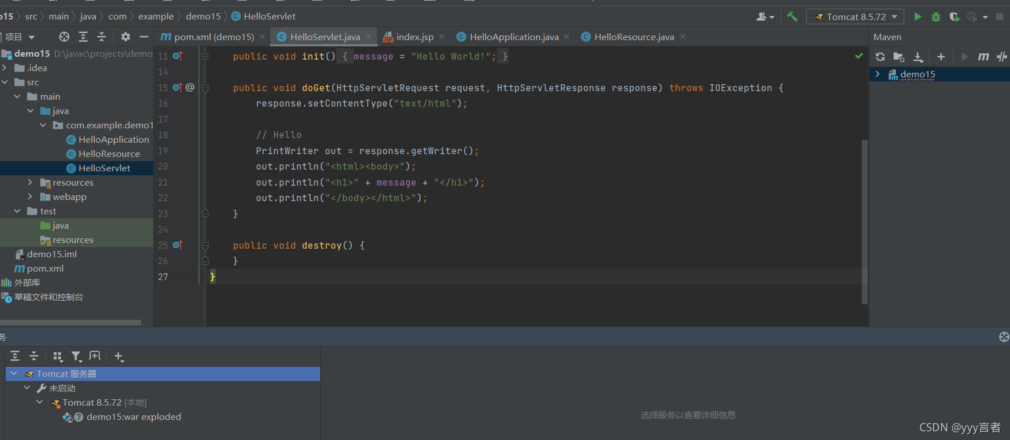1010x440 pixels.
Task: Open the Tomcat 8.5.72 run configuration dropdown
Action: 855,17
